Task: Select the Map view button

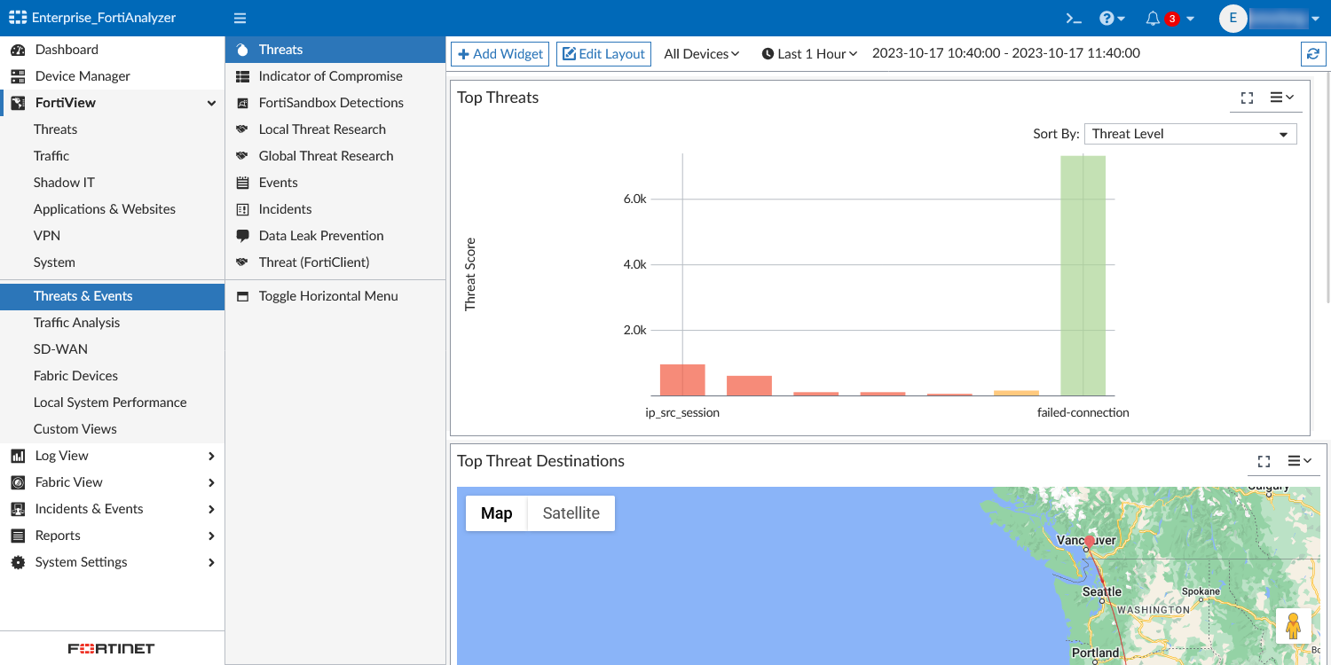Action: pyautogui.click(x=497, y=513)
